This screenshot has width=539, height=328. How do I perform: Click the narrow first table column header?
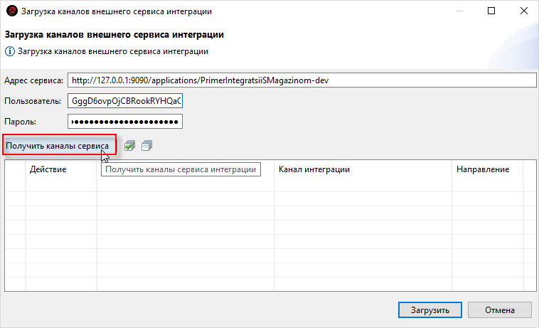14,169
